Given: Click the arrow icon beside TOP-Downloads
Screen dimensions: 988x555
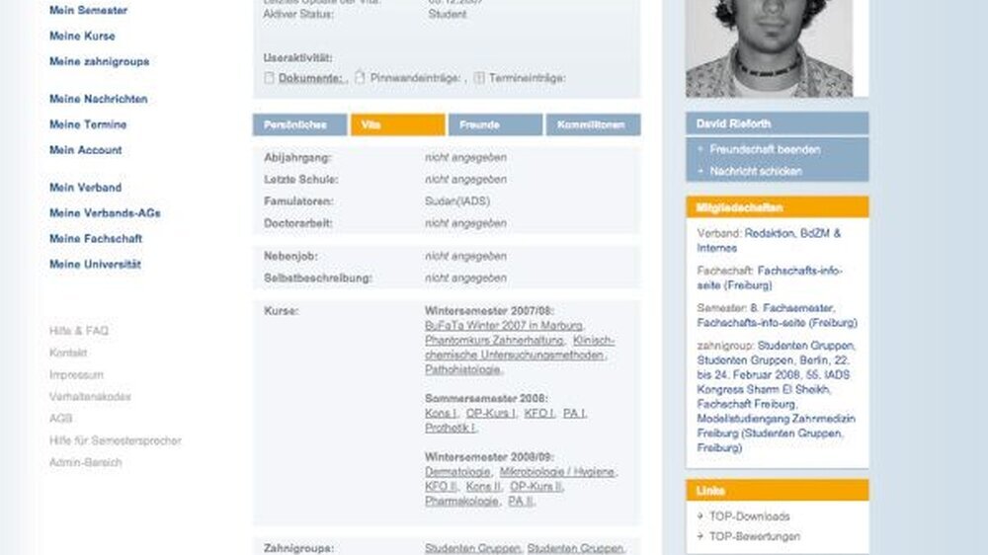Looking at the screenshot, I should (x=700, y=515).
